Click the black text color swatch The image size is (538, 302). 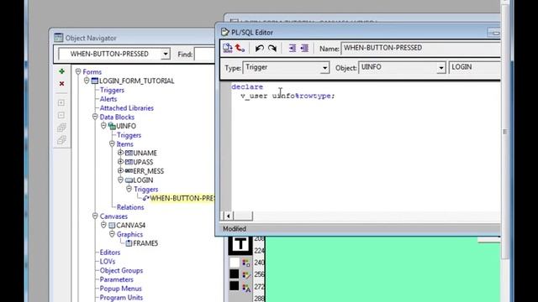pos(234,286)
